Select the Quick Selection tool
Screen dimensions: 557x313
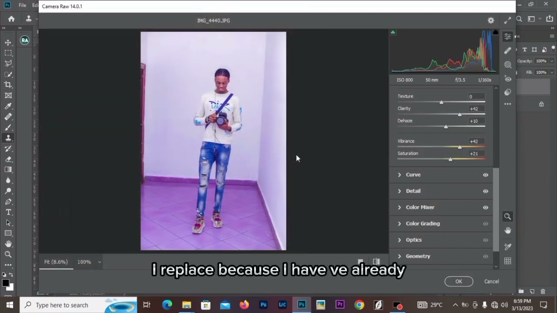pyautogui.click(x=8, y=74)
